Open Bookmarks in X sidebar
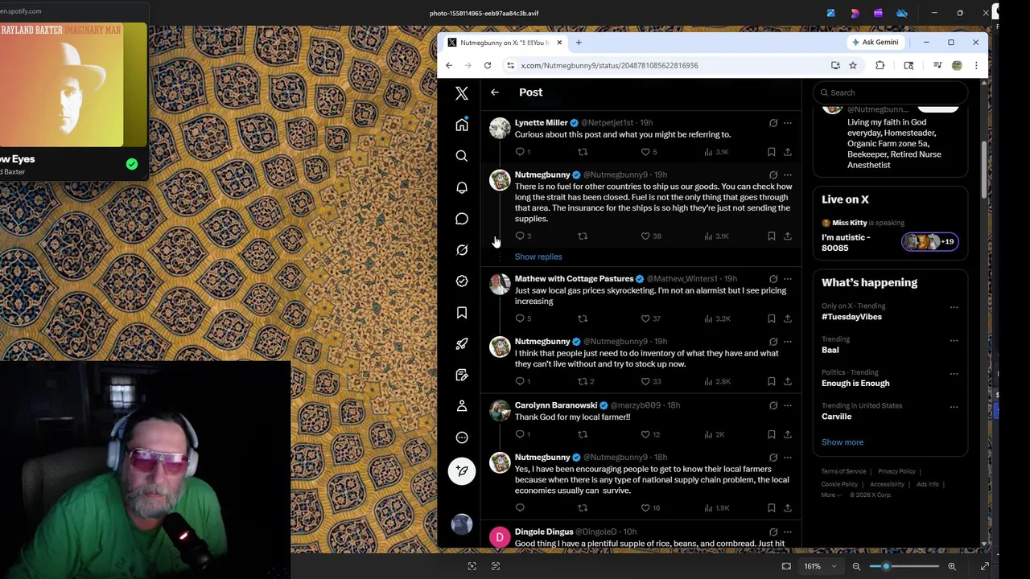 point(462,313)
